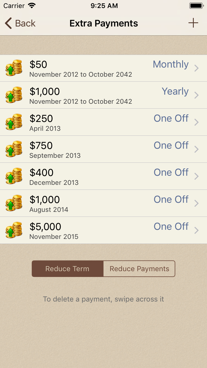Tap coin icon next to $5,000 payment
Screen dimensions: 207x368
click(14, 230)
